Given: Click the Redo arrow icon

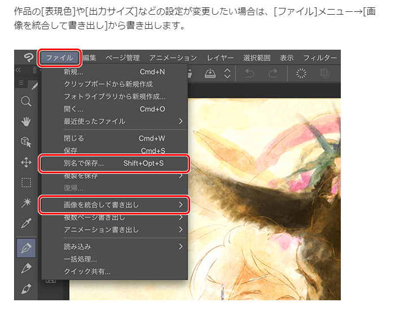Looking at the screenshot, I should click(273, 73).
